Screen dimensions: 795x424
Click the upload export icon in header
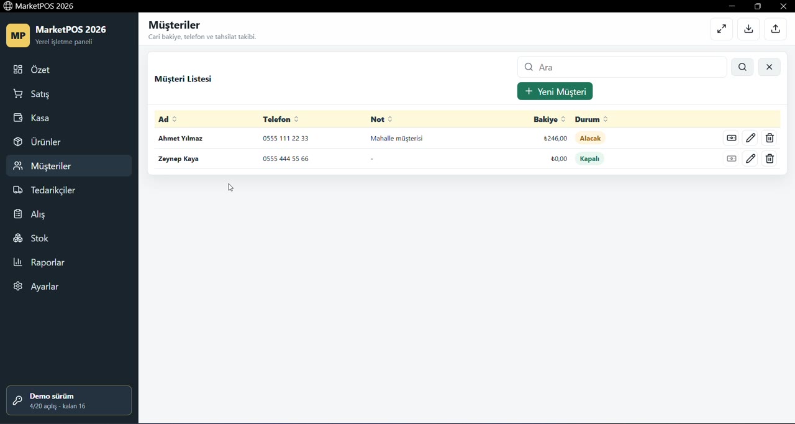click(x=776, y=29)
